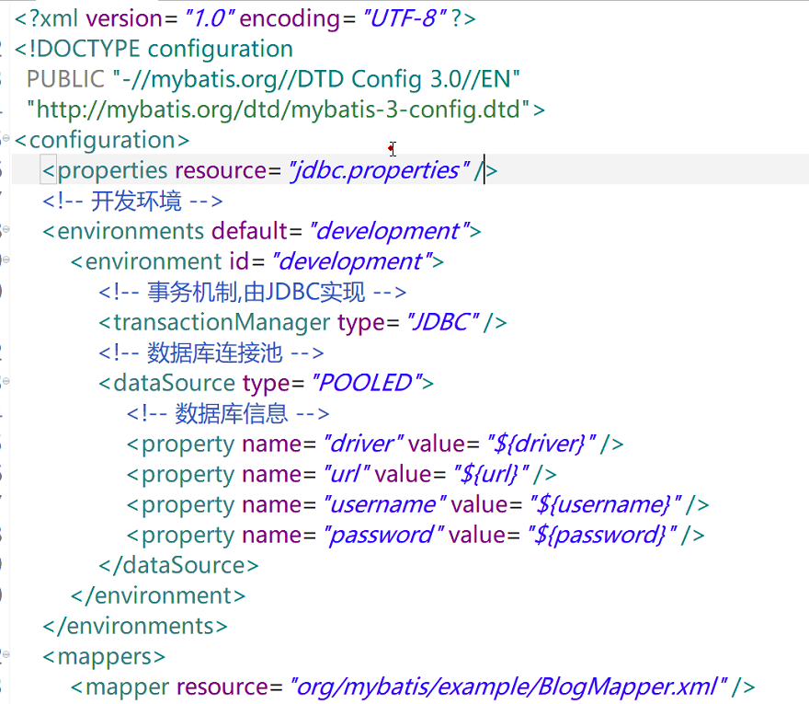Viewport: 809px width, 704px height.
Task: Click the "-//mybatis.org//DTD Config 3.0//EN" string
Action: (316, 79)
